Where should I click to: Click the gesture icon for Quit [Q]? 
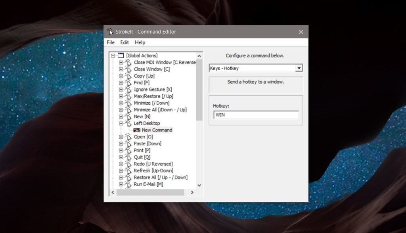pos(130,157)
